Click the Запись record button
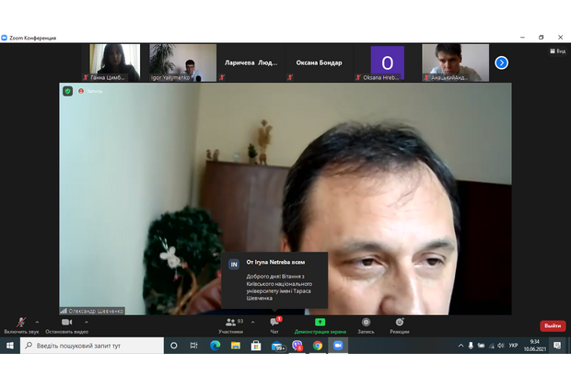 click(x=366, y=326)
